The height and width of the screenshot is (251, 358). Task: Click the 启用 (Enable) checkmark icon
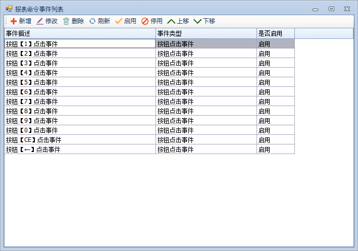click(x=119, y=21)
